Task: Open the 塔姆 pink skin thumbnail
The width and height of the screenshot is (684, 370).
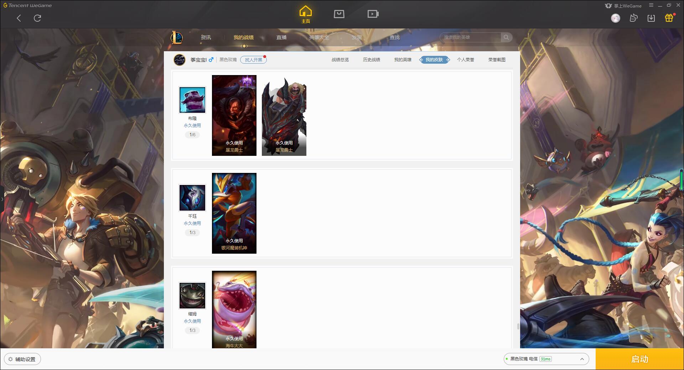Action: (234, 310)
